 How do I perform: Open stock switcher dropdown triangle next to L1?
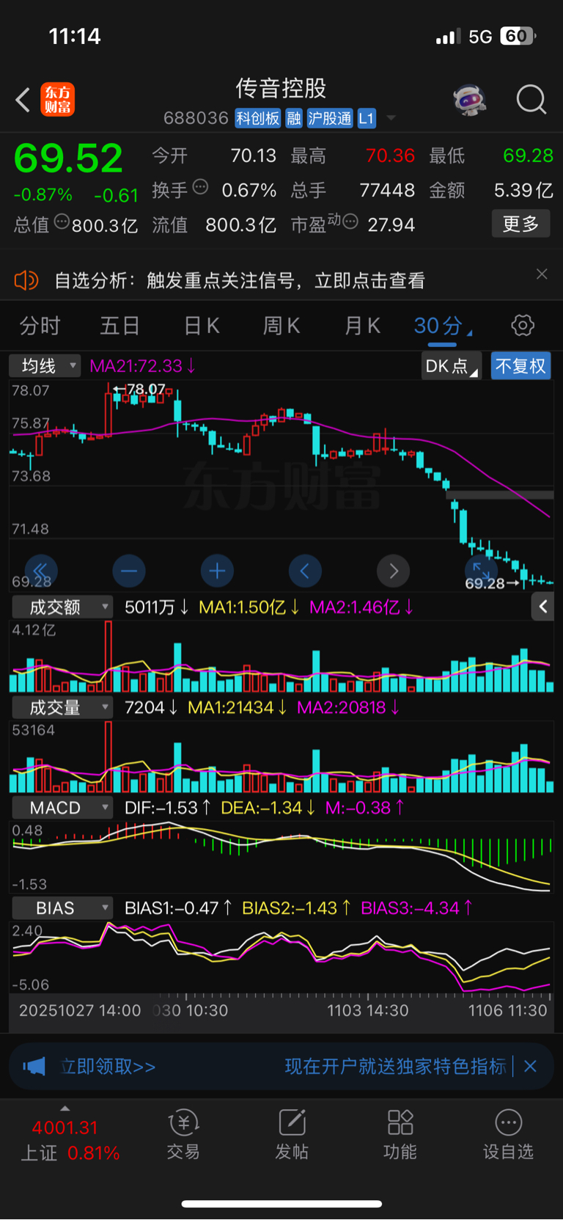coord(391,118)
